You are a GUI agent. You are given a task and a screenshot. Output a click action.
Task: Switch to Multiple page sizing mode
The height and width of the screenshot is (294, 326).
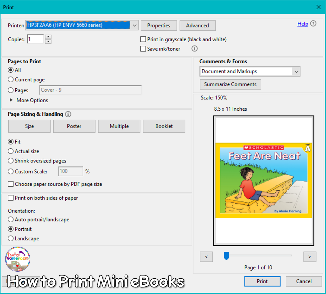point(119,126)
